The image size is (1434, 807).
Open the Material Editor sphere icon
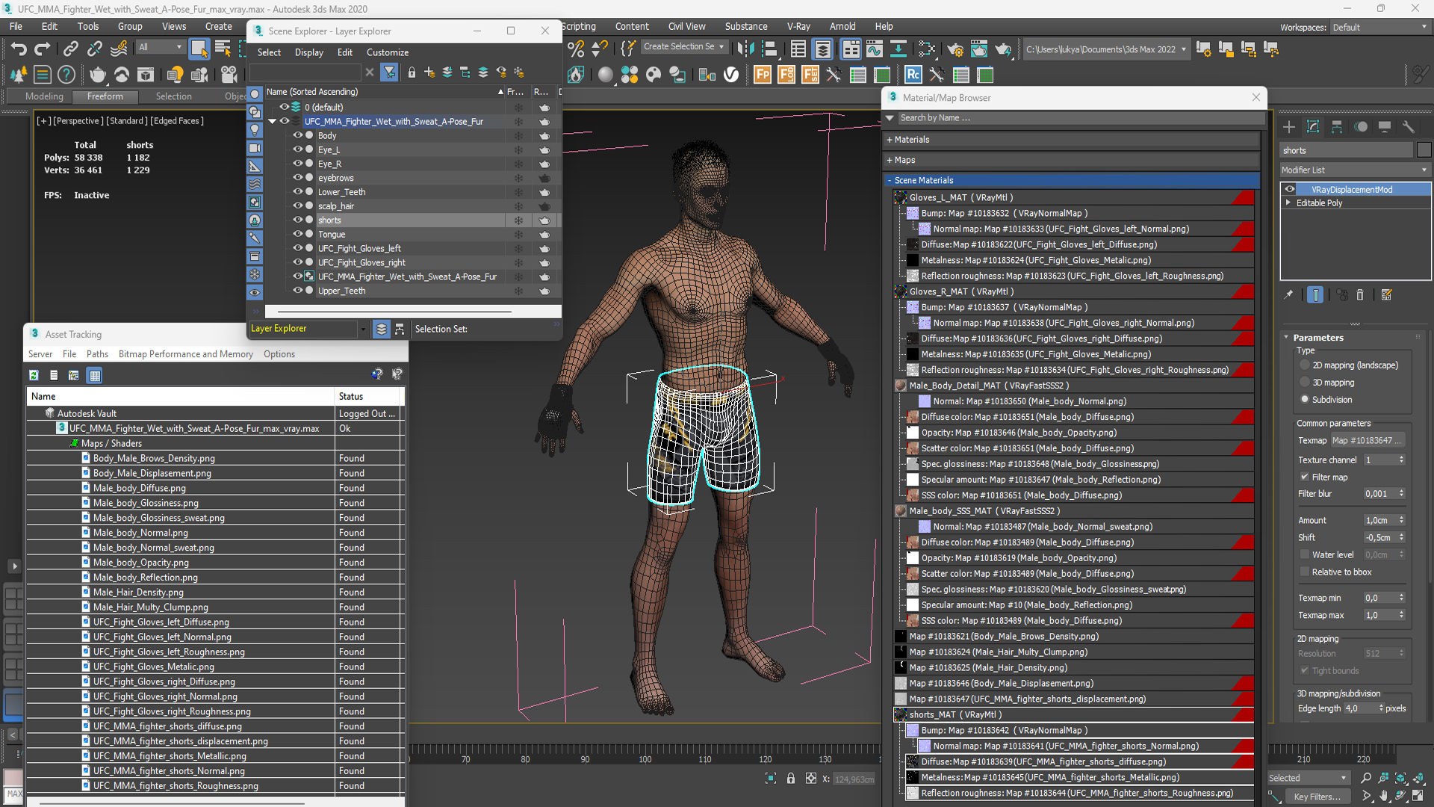pos(606,75)
